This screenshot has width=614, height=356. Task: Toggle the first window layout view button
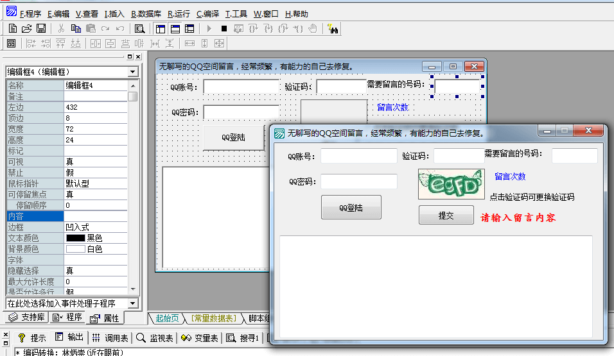pyautogui.click(x=160, y=28)
